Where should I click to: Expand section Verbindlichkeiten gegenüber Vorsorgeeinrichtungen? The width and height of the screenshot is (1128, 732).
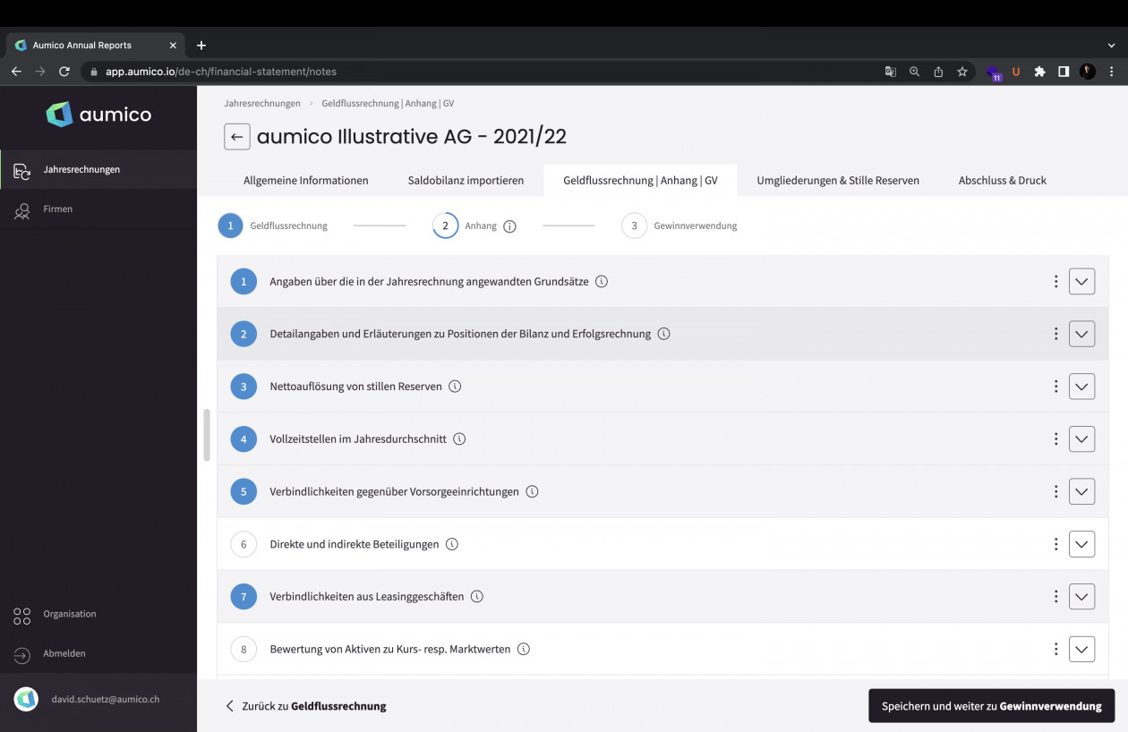(1081, 492)
